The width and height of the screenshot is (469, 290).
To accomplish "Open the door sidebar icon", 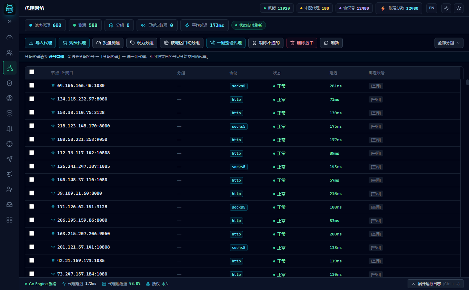I will point(10,128).
